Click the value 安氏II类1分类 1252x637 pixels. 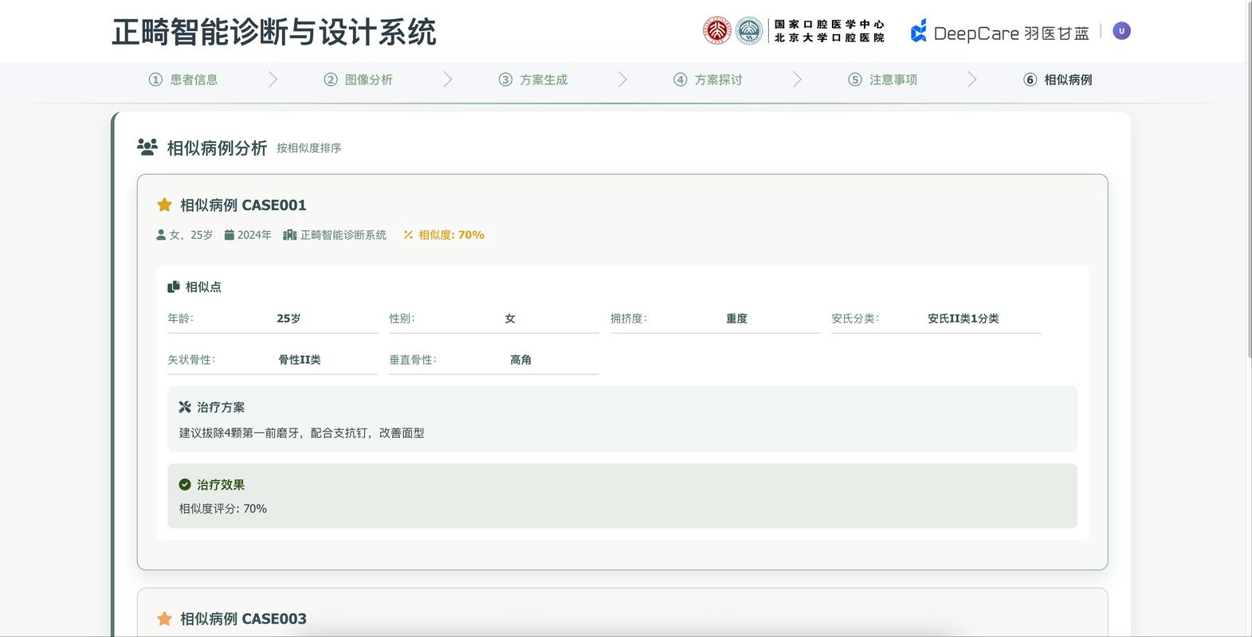pyautogui.click(x=963, y=318)
